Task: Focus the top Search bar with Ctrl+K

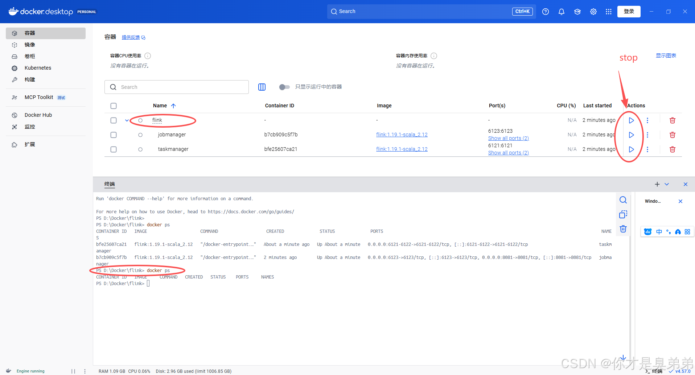Action: tap(432, 12)
